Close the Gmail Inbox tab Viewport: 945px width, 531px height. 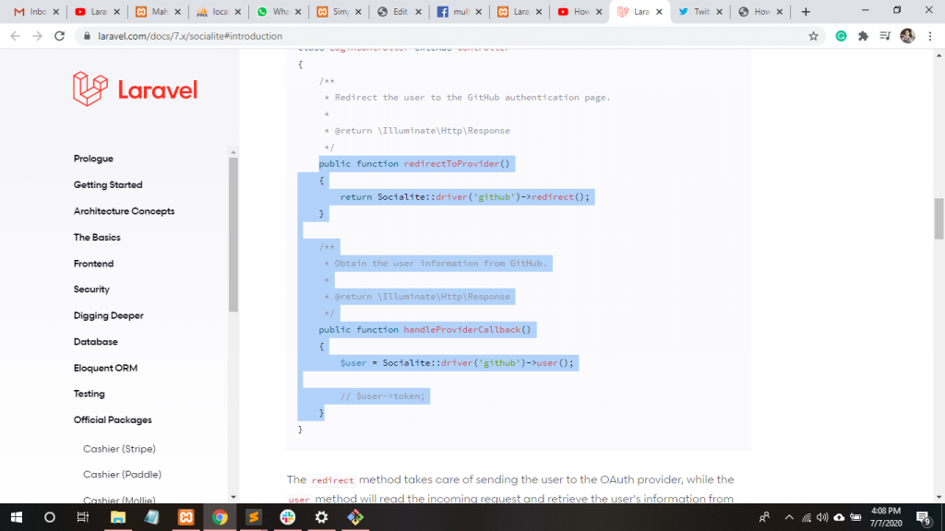tap(56, 12)
